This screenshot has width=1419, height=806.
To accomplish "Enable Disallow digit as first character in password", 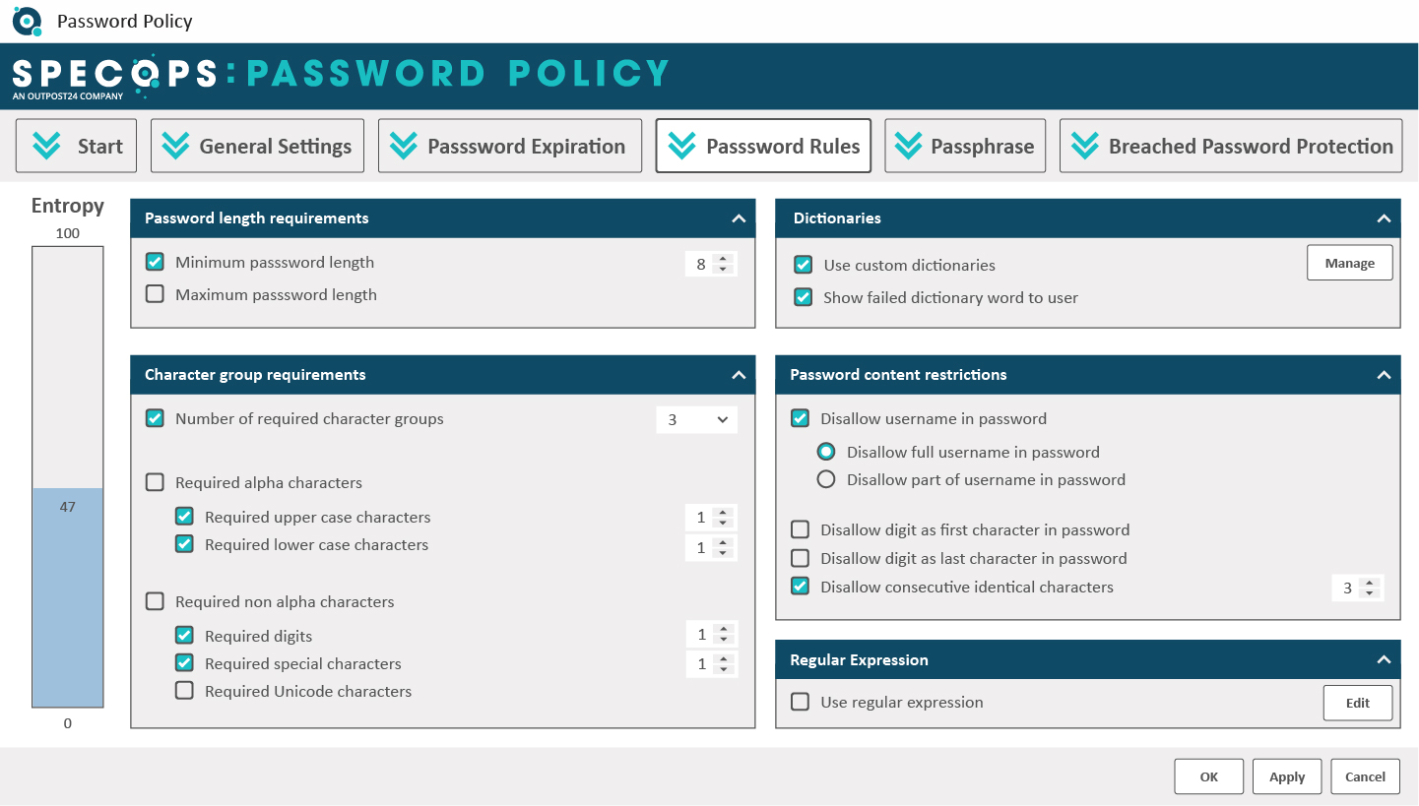I will pyautogui.click(x=800, y=528).
